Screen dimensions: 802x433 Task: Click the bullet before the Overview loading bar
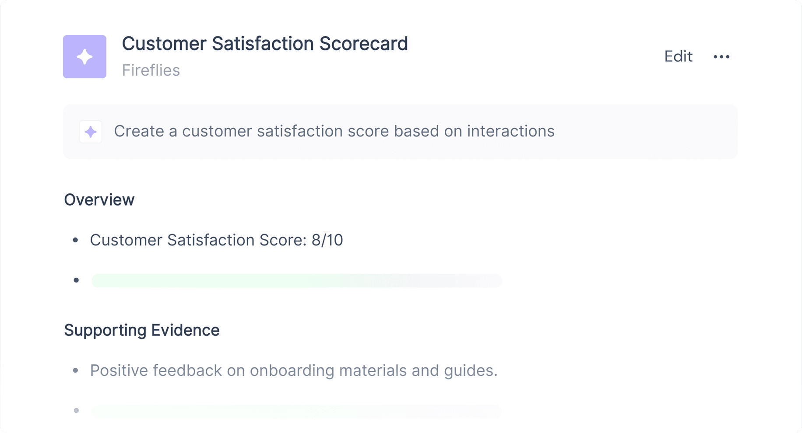[x=76, y=280]
